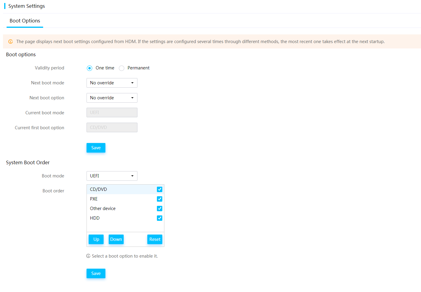The height and width of the screenshot is (292, 421).
Task: Click the disabled Current boot mode field
Action: click(x=112, y=112)
